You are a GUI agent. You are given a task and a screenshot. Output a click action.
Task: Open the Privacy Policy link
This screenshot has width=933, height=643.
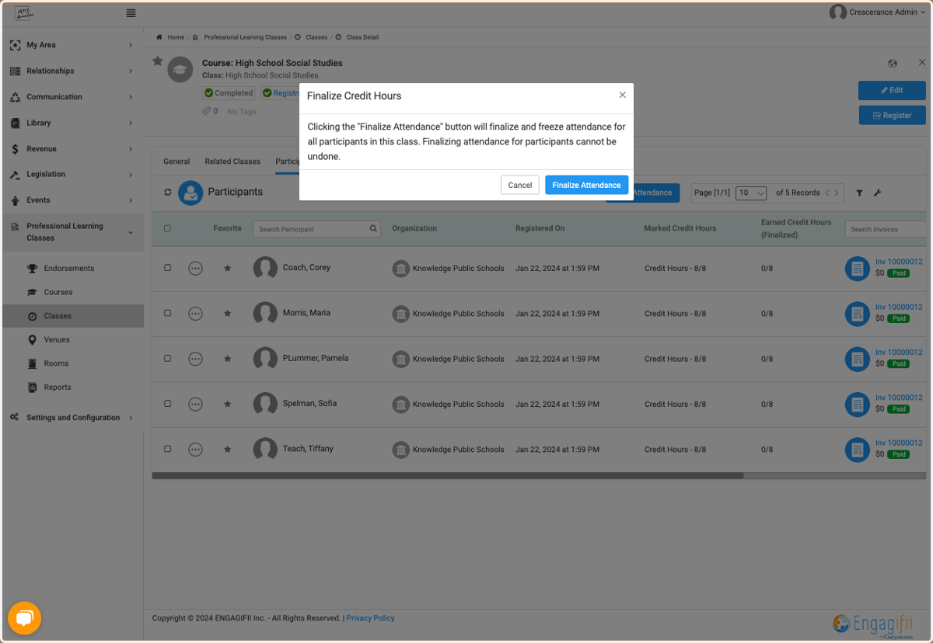click(370, 618)
